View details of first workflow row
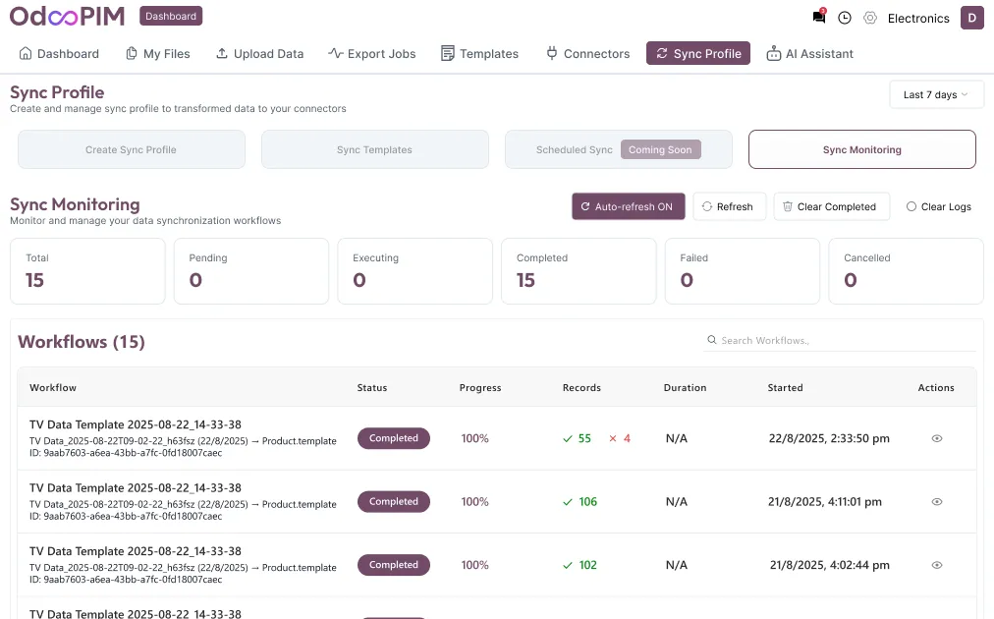994x619 pixels. [936, 438]
